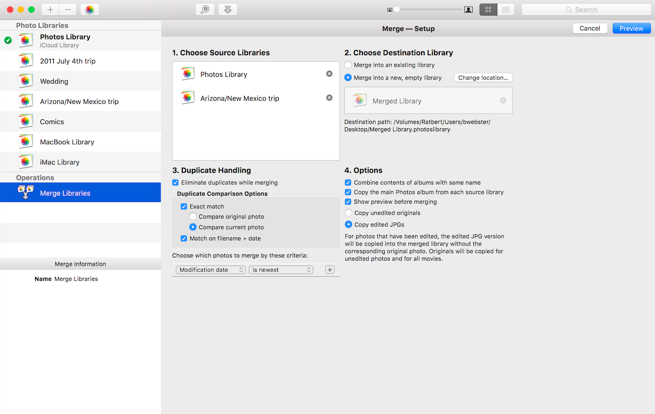Select Merge into an existing library

click(348, 65)
